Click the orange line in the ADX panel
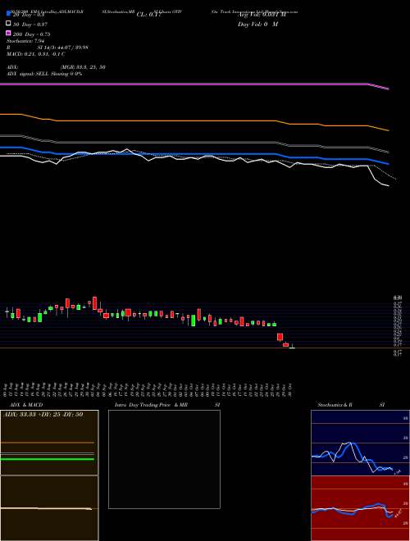 click(48, 443)
